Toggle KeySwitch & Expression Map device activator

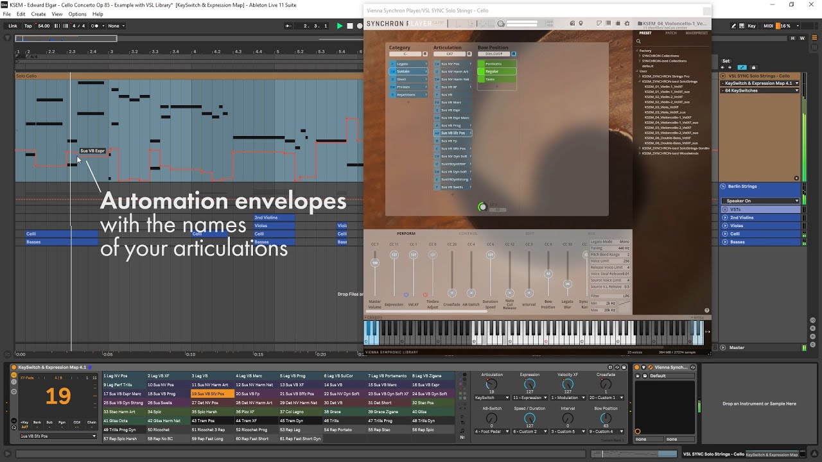tap(14, 367)
